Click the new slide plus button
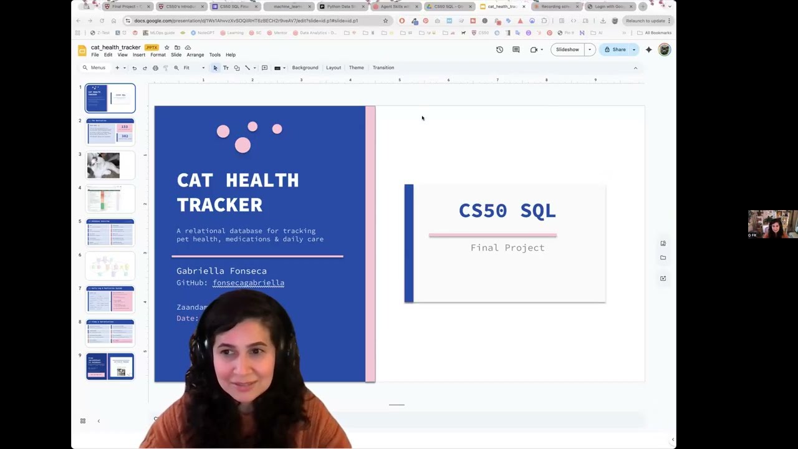This screenshot has height=449, width=798. coord(117,67)
